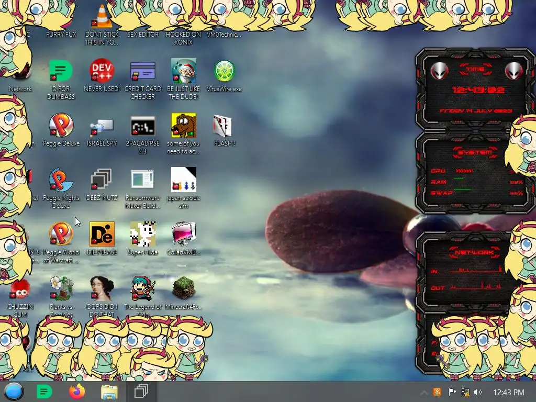This screenshot has height=402, width=536.
Task: Open OOPS DID I DO THAT portrait icon
Action: (102, 288)
